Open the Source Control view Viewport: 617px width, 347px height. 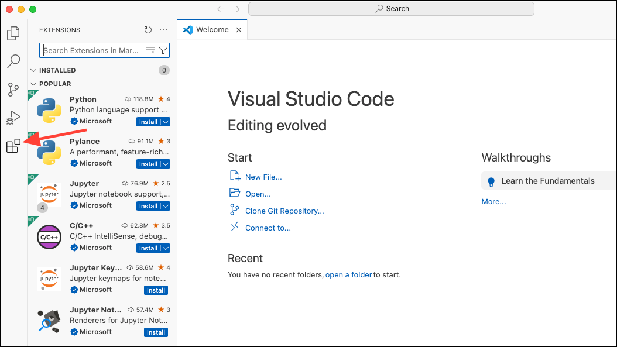tap(13, 90)
